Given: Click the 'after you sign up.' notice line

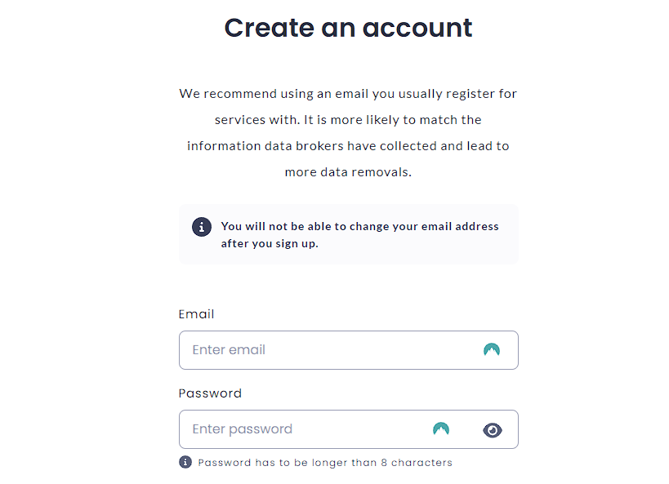Looking at the screenshot, I should tap(270, 243).
